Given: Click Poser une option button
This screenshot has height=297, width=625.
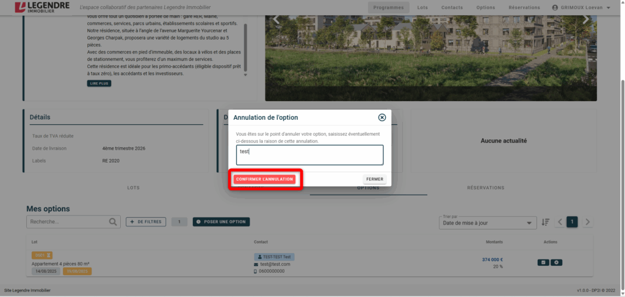Looking at the screenshot, I should (221, 222).
